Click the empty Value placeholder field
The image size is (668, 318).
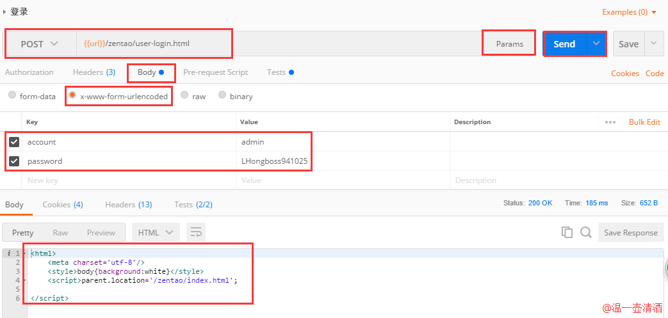[x=343, y=180]
